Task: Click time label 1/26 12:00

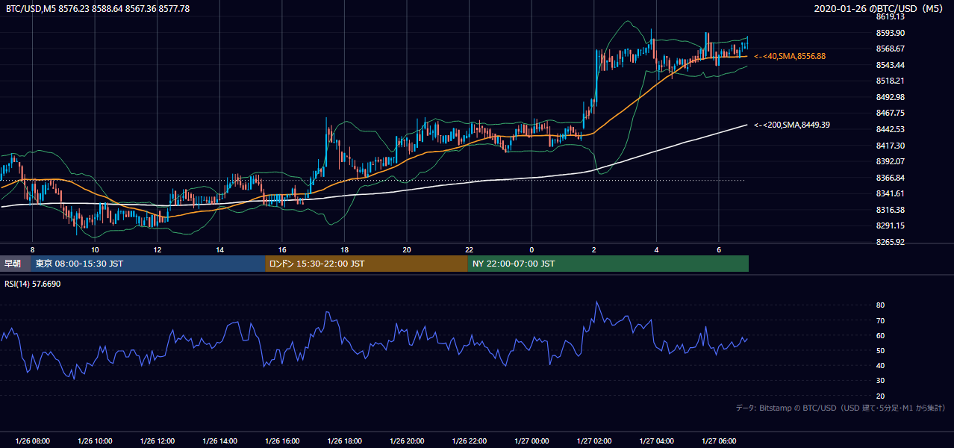Action: point(158,441)
